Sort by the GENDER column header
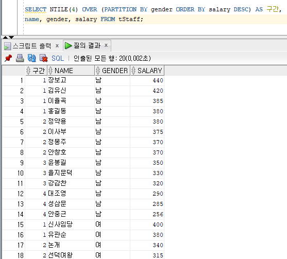The width and height of the screenshot is (287, 259). coord(112,71)
